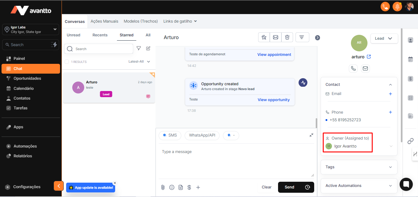
Task: Expand the Active Automations section
Action: pos(359,186)
